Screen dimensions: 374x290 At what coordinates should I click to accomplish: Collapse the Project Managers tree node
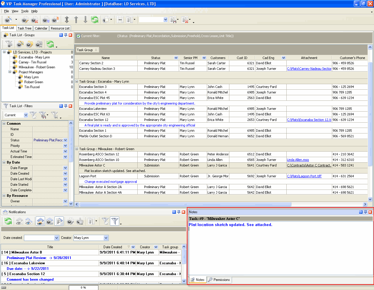10,72
